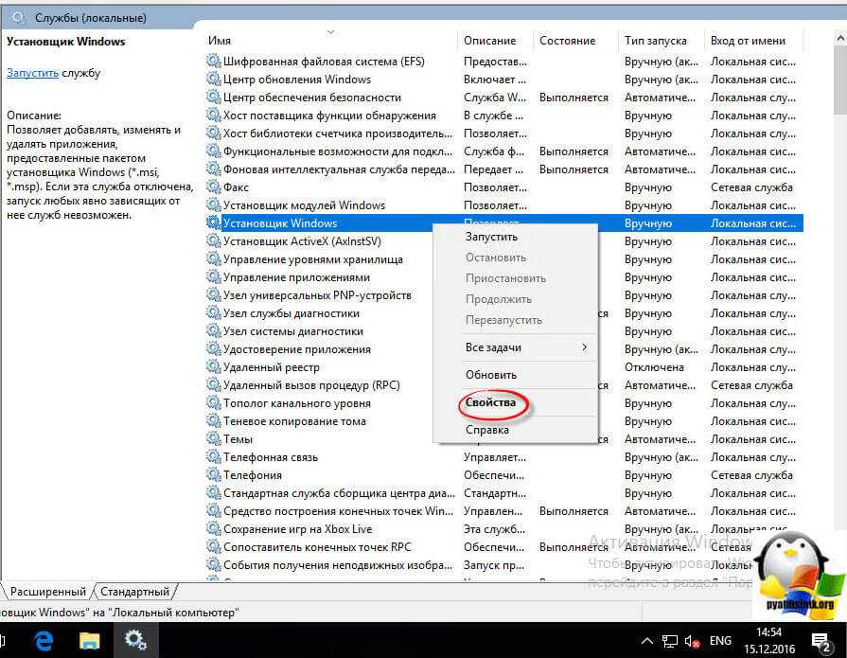This screenshot has width=847, height=658.
Task: Click the volume icon in system tray
Action: pos(693,642)
